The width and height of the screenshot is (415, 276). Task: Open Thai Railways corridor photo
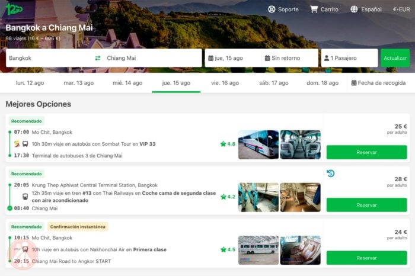click(x=258, y=197)
